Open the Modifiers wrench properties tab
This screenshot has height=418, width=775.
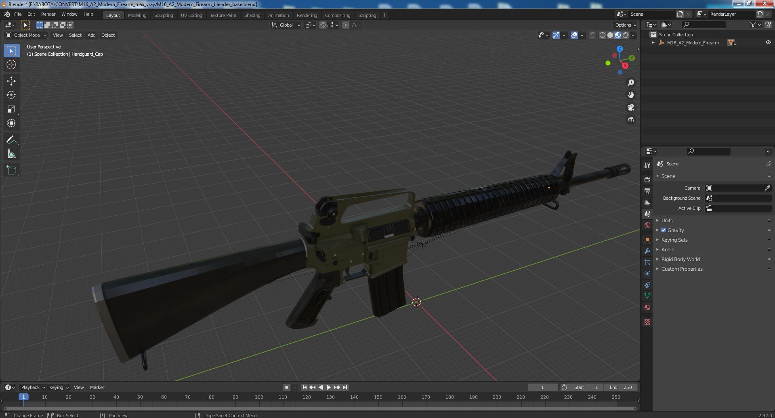coord(647,251)
